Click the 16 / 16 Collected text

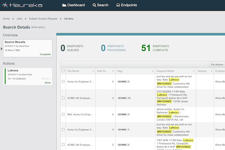coord(16,79)
